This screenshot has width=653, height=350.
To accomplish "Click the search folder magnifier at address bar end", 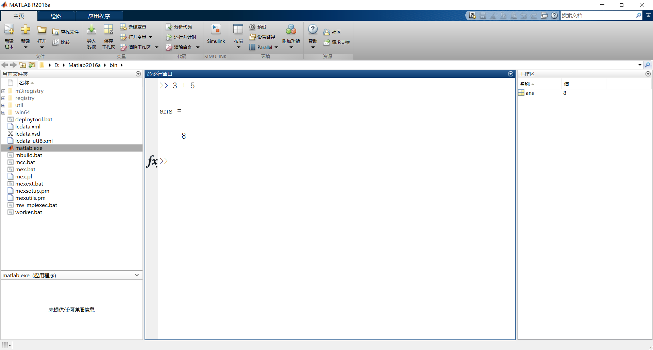I will coord(648,65).
